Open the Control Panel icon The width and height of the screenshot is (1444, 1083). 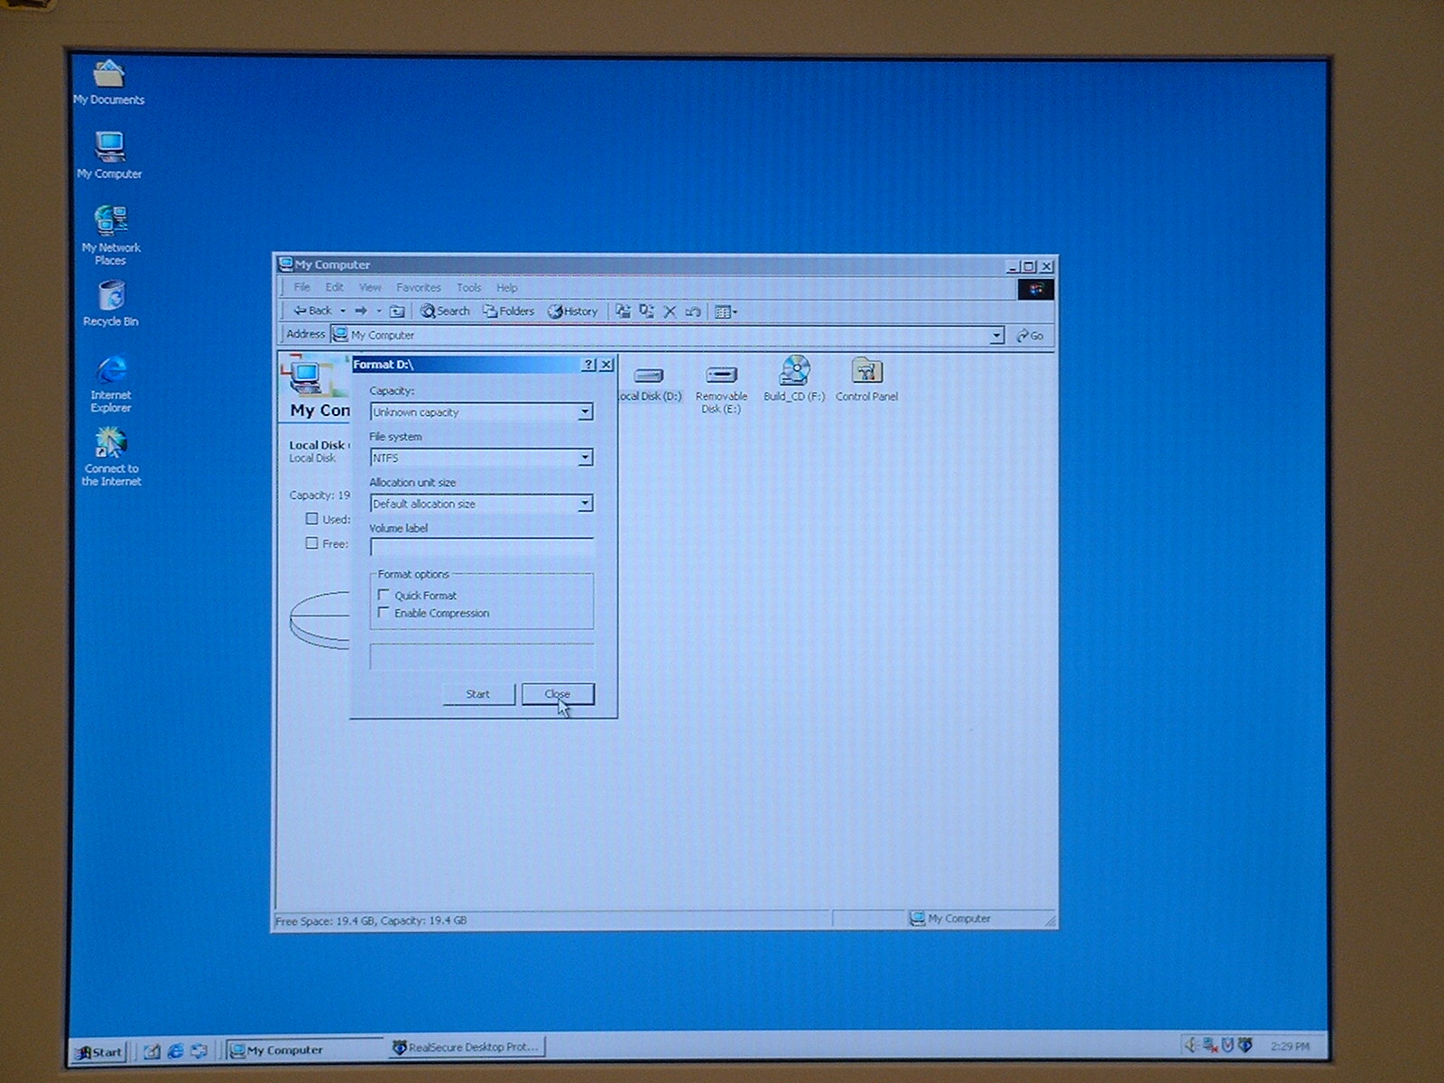(x=866, y=372)
